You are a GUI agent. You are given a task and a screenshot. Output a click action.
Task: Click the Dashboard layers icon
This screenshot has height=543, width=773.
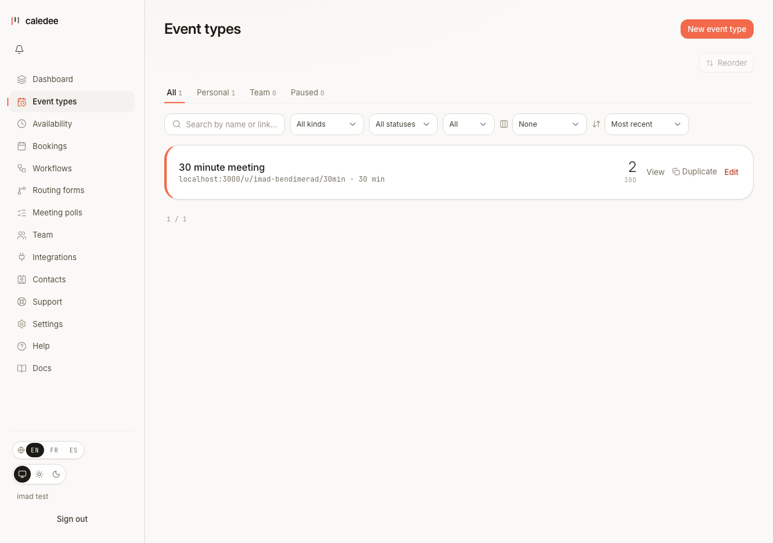[x=22, y=79]
